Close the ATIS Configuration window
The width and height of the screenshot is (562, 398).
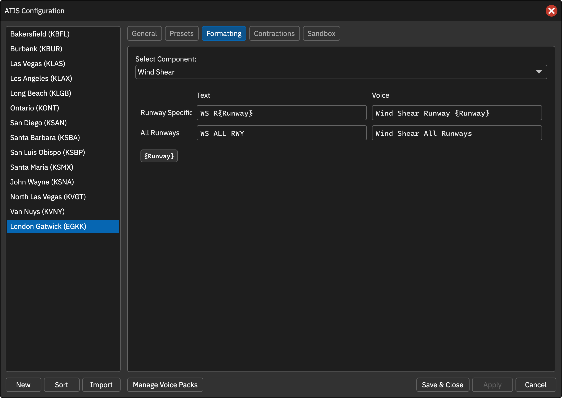(551, 11)
